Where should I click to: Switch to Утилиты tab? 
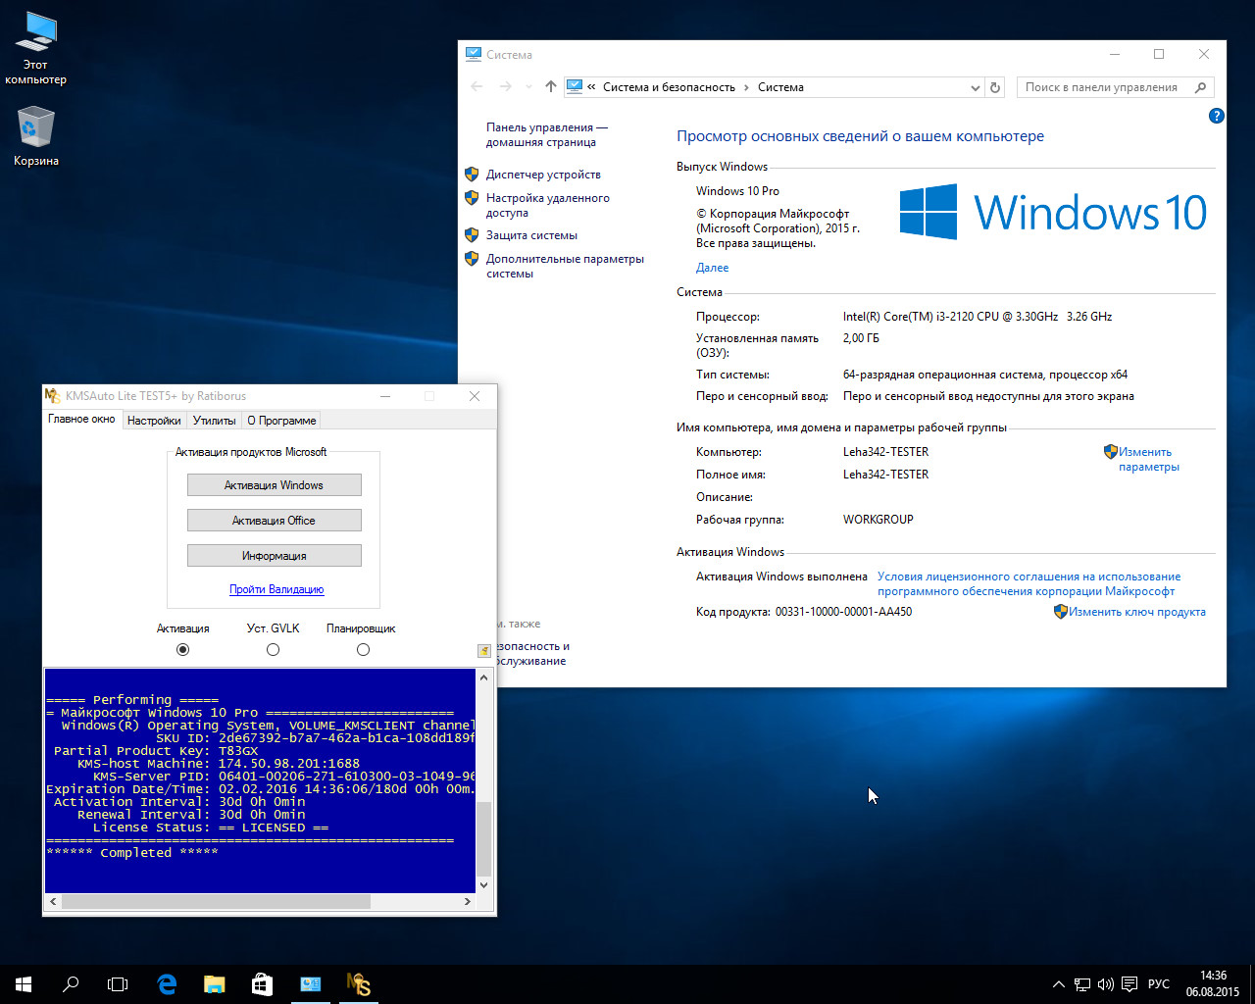tap(214, 421)
